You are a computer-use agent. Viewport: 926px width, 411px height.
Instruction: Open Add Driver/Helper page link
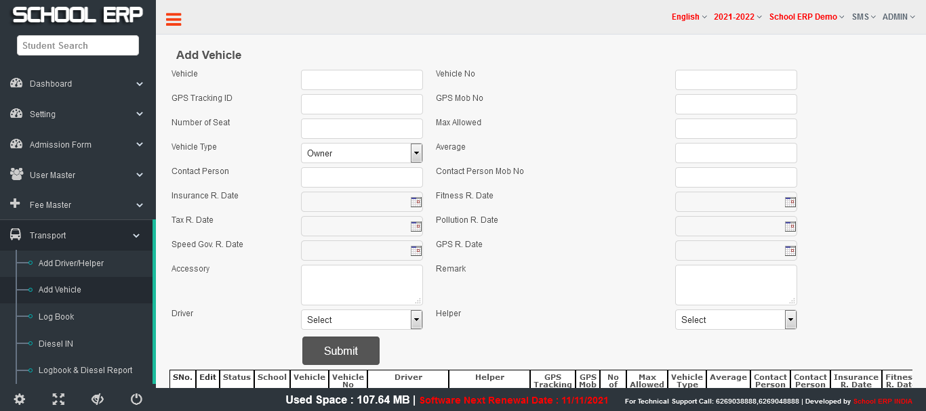[x=71, y=263]
